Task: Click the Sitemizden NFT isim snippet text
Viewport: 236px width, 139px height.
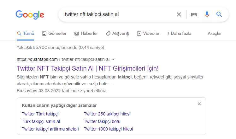Action: (110, 80)
